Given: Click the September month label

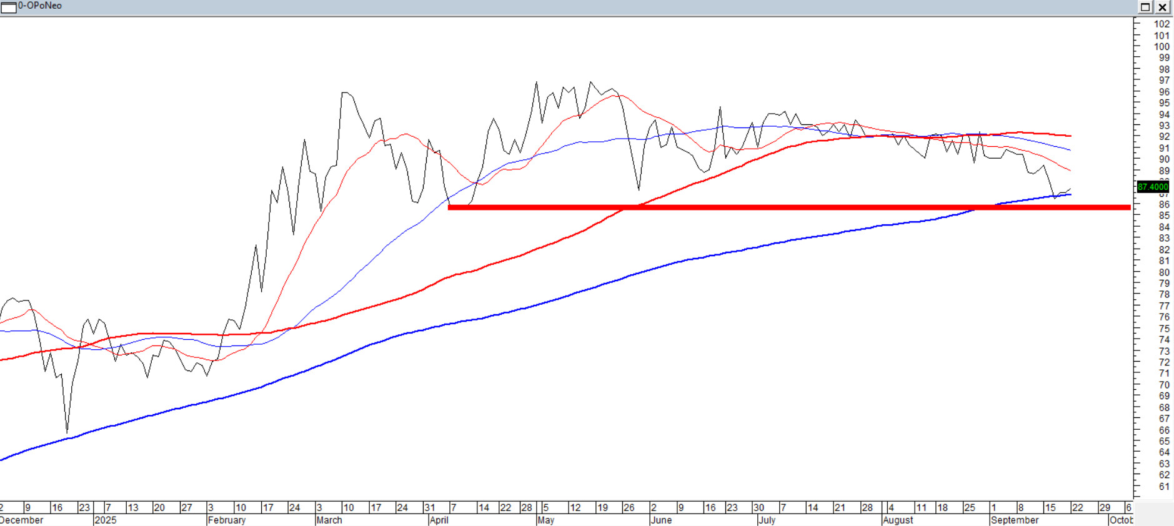Looking at the screenshot, I should pyautogui.click(x=1015, y=520).
